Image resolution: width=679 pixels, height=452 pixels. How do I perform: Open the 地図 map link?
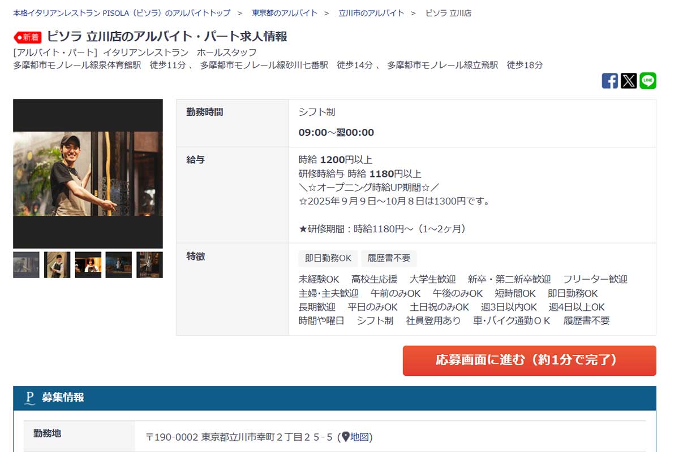pyautogui.click(x=360, y=437)
